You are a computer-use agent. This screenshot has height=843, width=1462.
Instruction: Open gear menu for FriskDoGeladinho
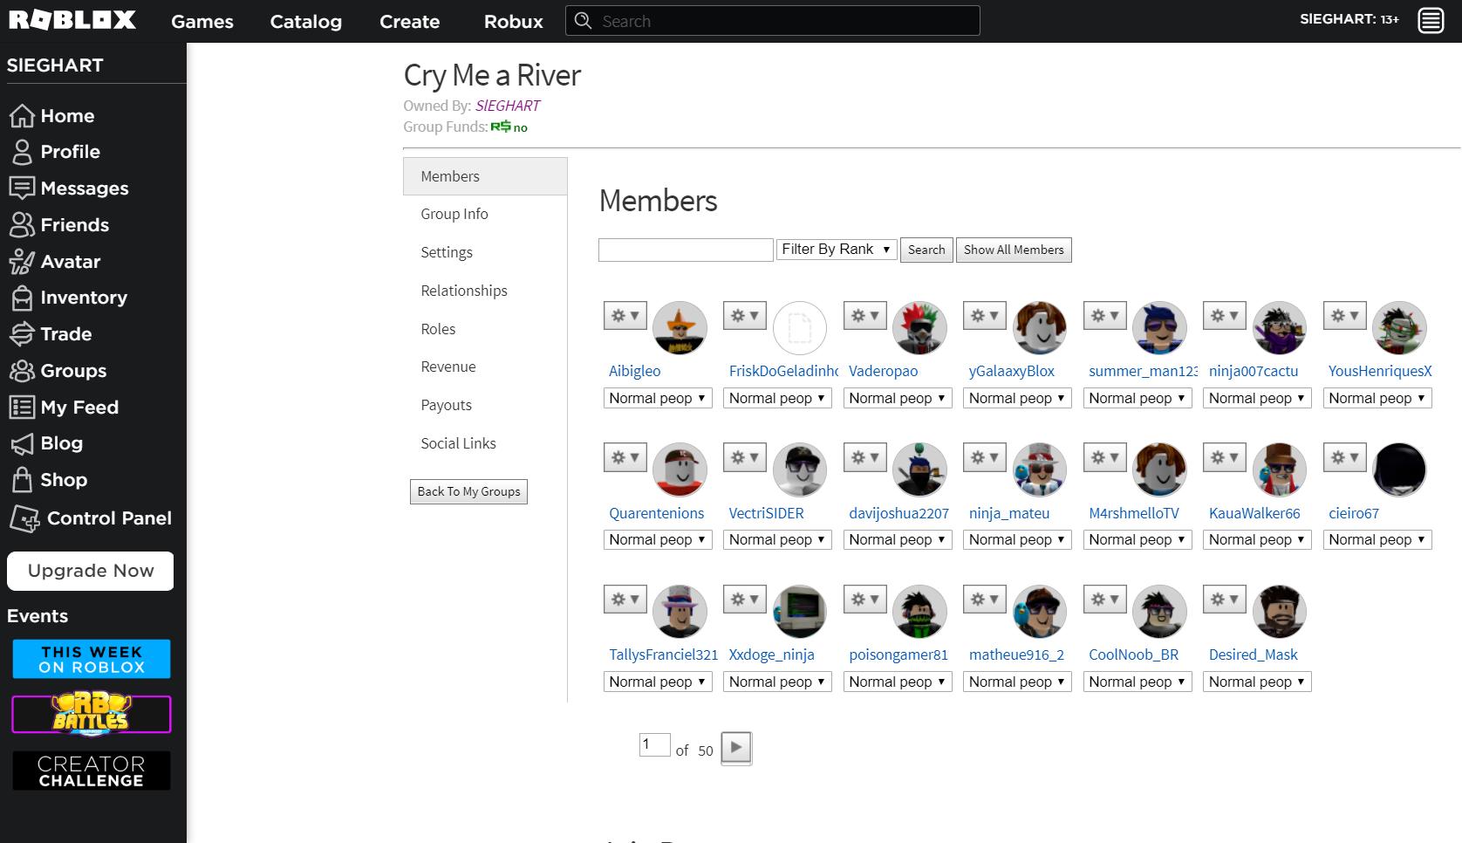745,316
